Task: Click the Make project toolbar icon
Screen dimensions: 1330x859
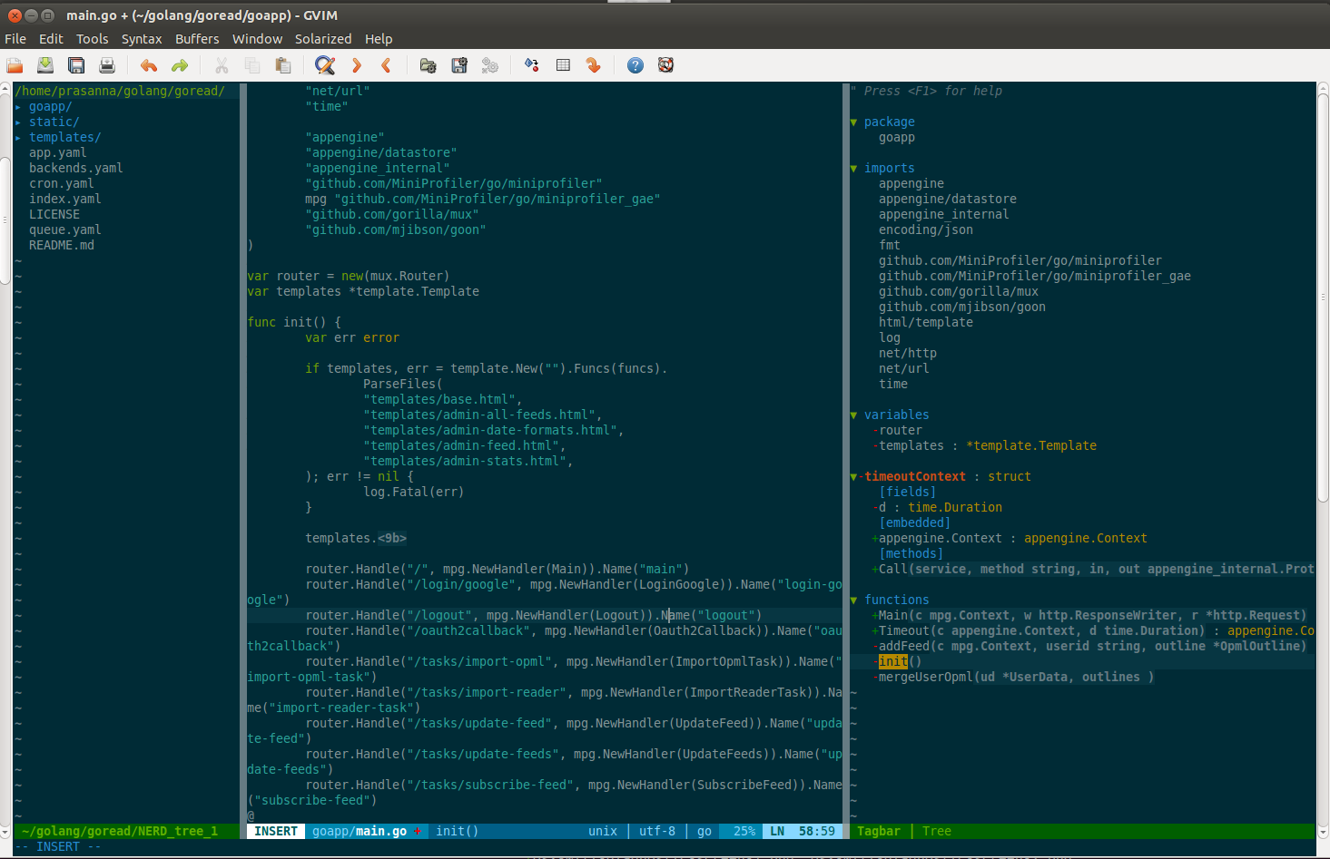Action: (x=532, y=65)
